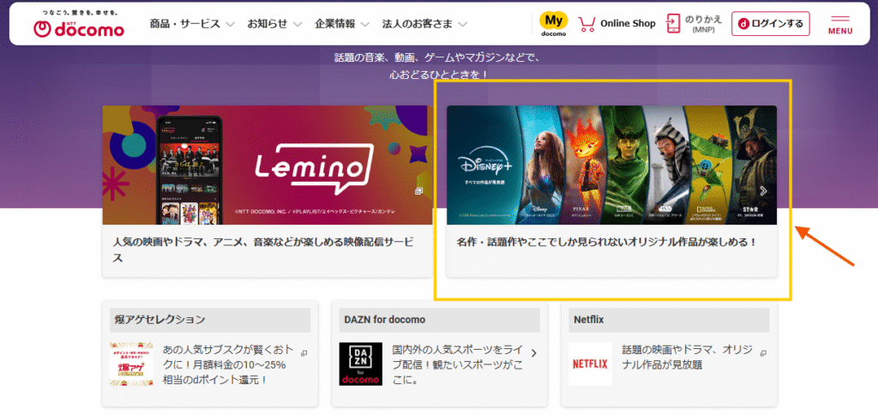Click the docomo logo
The image size is (878, 415).
coord(79,25)
